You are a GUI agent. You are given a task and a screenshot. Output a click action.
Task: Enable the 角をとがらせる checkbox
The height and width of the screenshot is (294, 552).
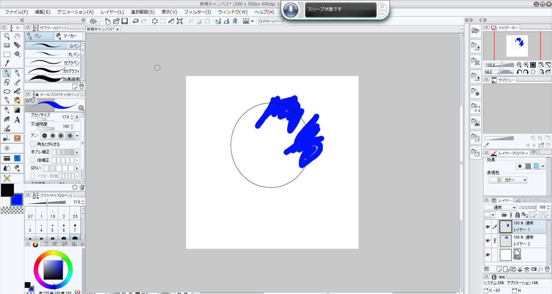(33, 144)
